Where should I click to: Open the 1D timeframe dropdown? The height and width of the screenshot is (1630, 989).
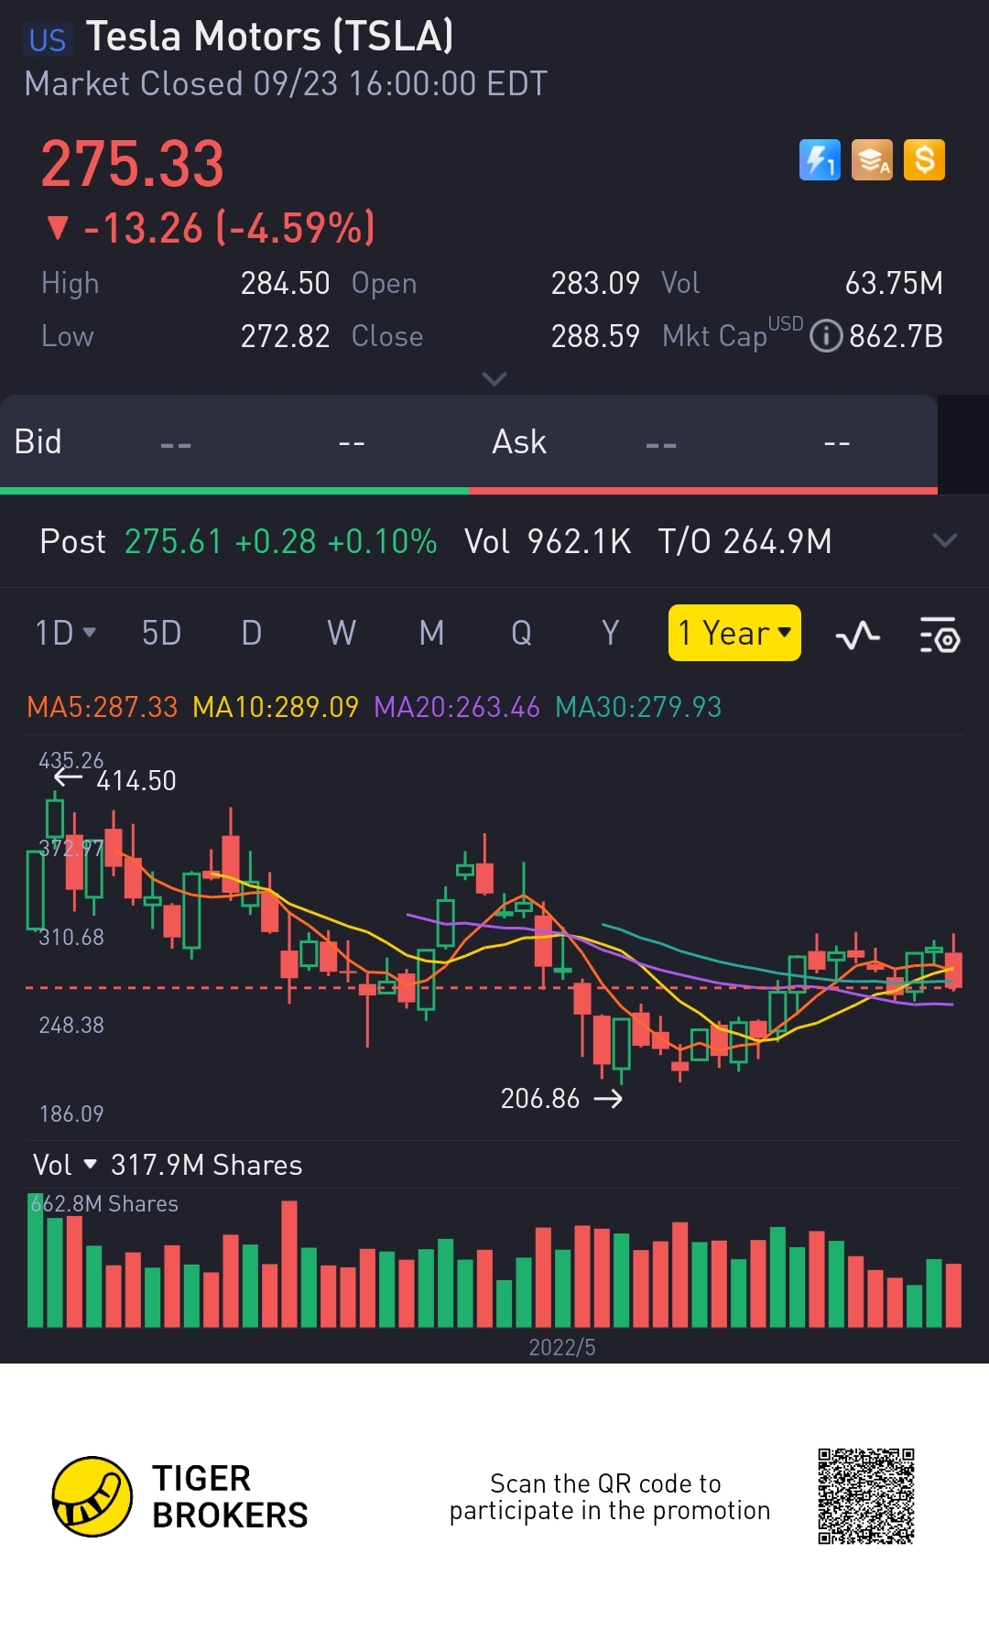(65, 633)
